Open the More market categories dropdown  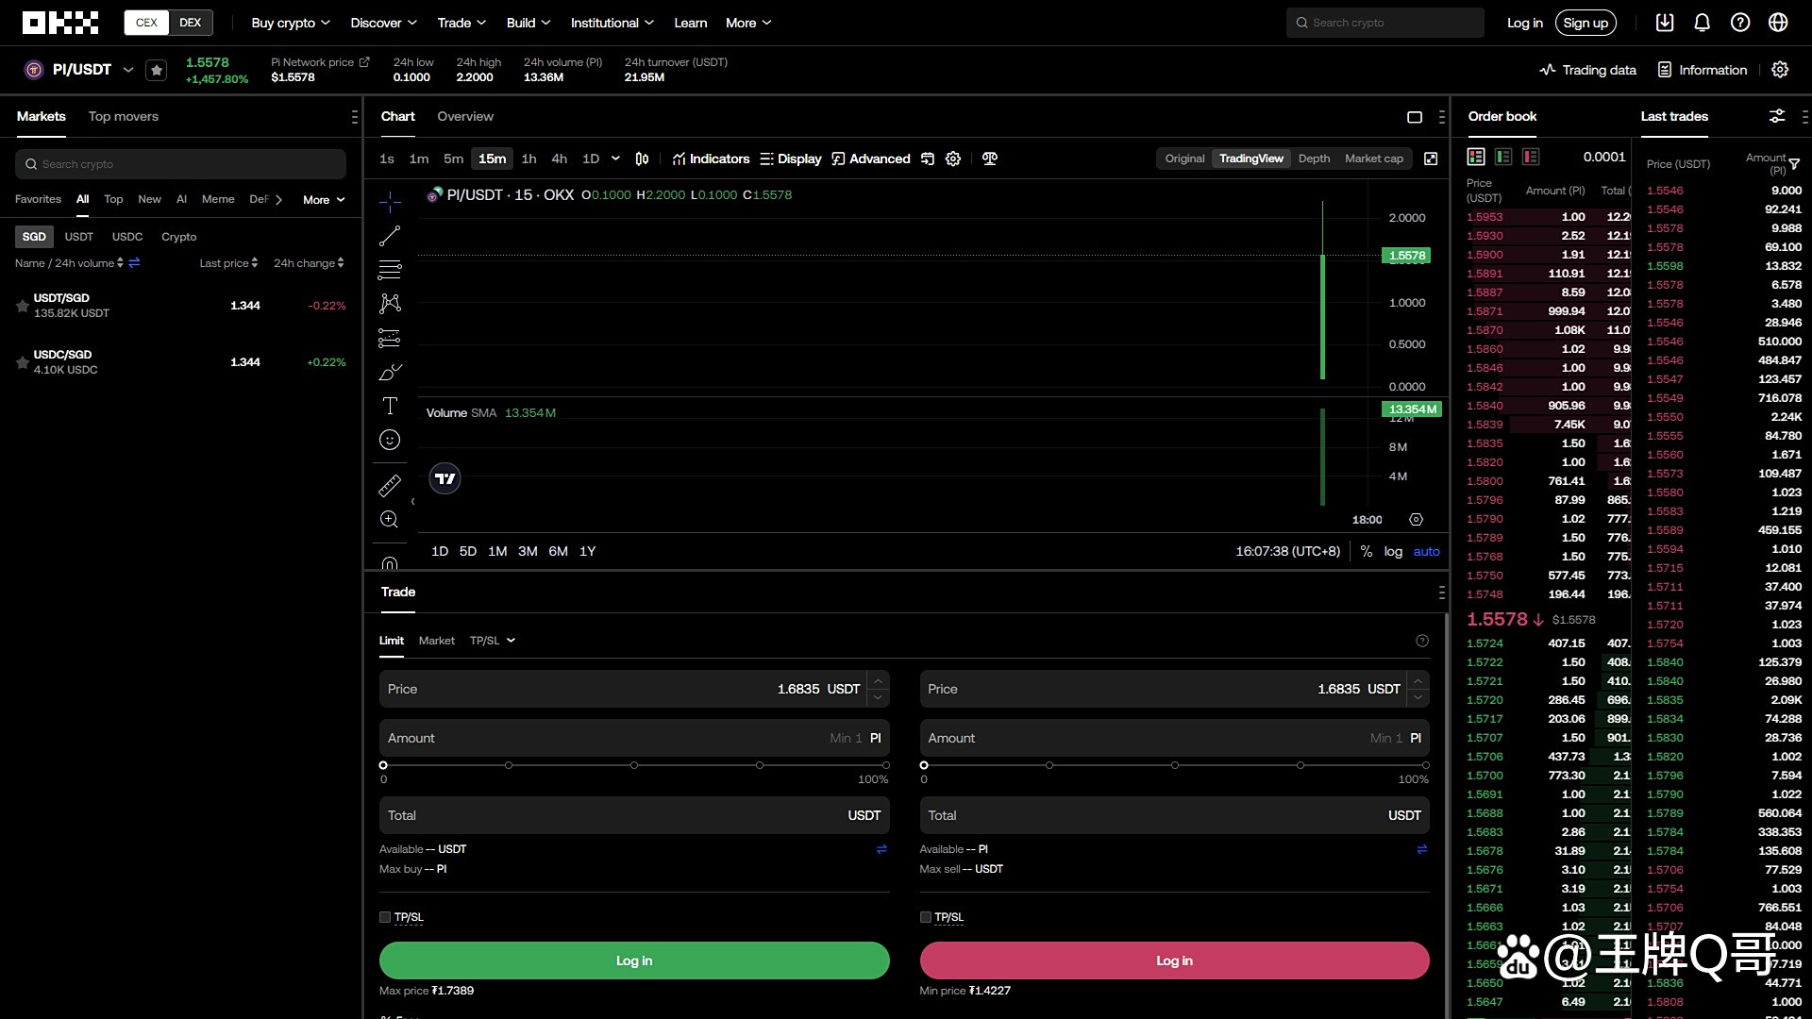[324, 200]
